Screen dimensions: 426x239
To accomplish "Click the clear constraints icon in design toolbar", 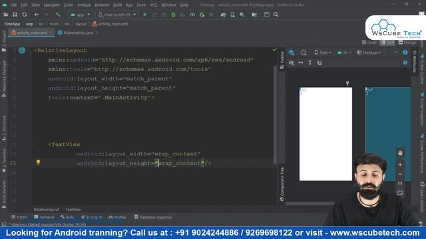I will pyautogui.click(x=319, y=62).
